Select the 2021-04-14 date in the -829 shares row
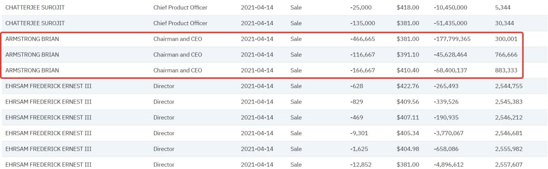This screenshot has width=548, height=169. click(x=257, y=102)
